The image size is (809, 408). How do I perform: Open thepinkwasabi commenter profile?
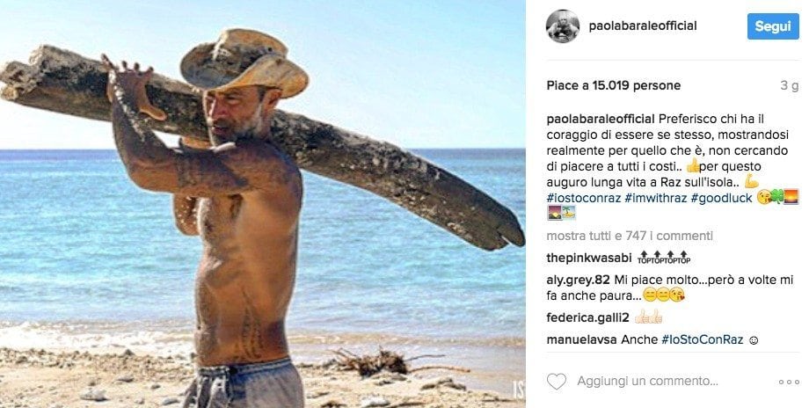click(x=589, y=258)
